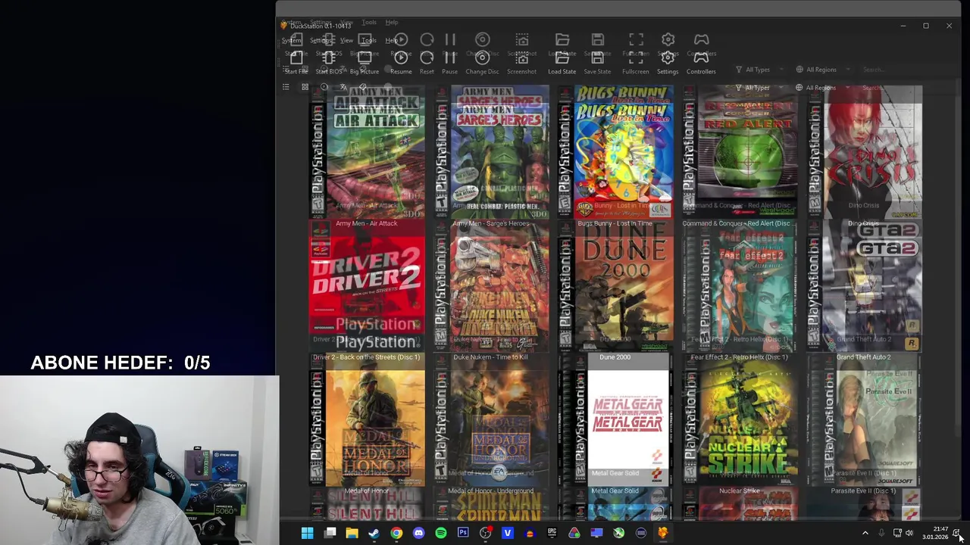970x545 pixels.
Task: Select the Medal of Honor cover
Action: pyautogui.click(x=367, y=428)
